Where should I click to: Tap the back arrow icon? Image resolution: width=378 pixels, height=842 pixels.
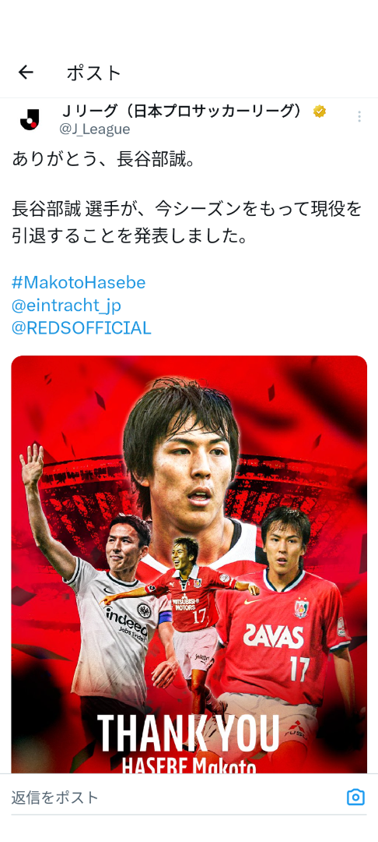coord(26,73)
